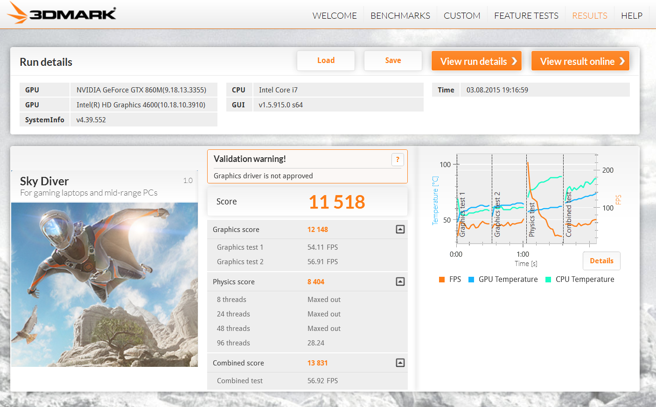Collapse the Graphics score section
The height and width of the screenshot is (407, 656).
[400, 229]
